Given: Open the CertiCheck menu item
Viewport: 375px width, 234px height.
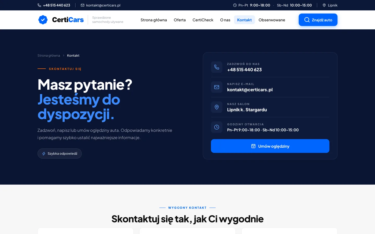Looking at the screenshot, I should pos(203,20).
